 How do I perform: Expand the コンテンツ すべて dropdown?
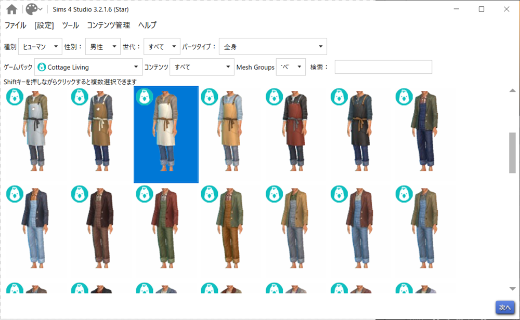(202, 67)
